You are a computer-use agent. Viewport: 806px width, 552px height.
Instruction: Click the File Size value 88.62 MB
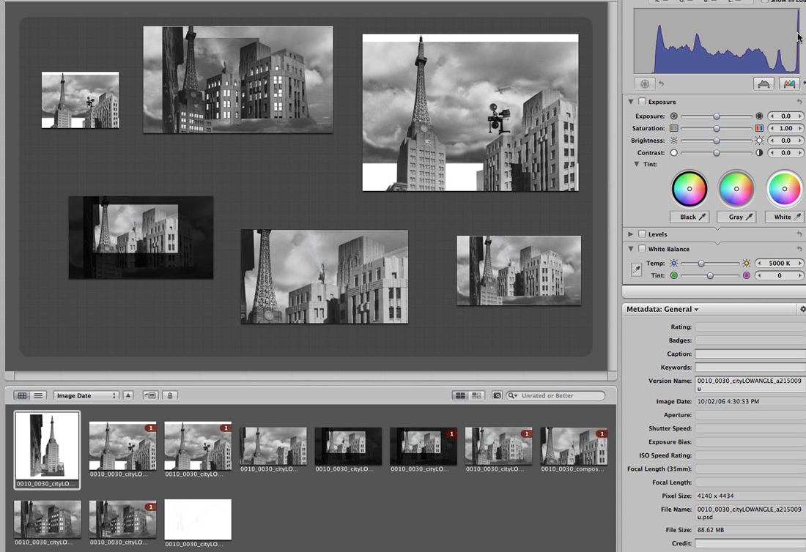point(711,530)
